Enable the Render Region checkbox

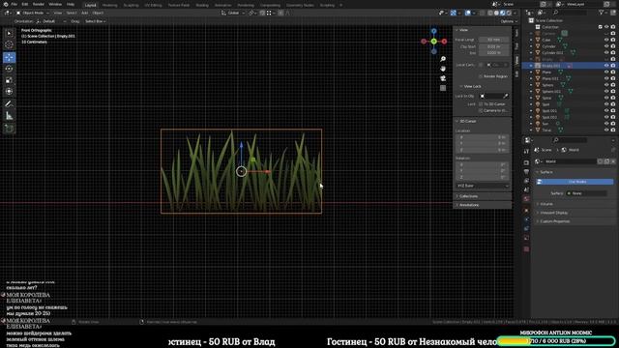[x=481, y=76]
